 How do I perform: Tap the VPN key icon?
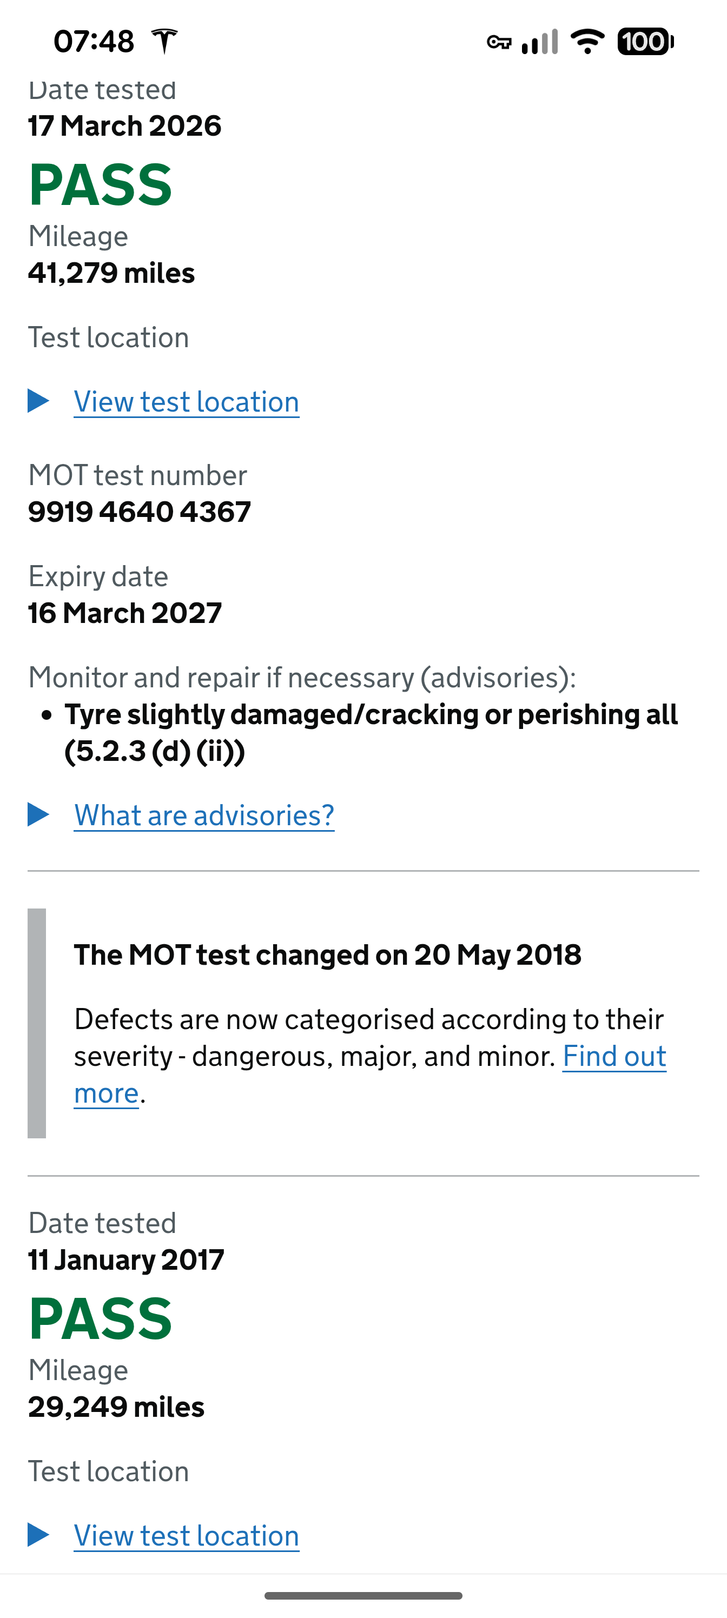[x=499, y=42]
